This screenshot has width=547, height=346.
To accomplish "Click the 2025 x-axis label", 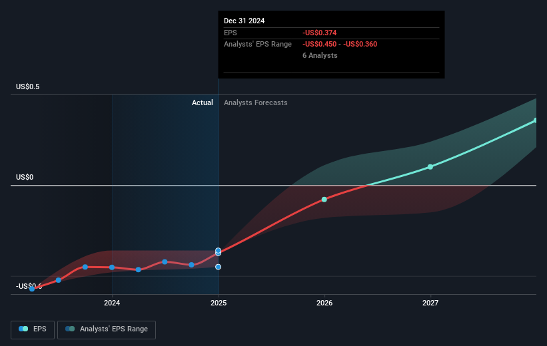I will coord(219,303).
